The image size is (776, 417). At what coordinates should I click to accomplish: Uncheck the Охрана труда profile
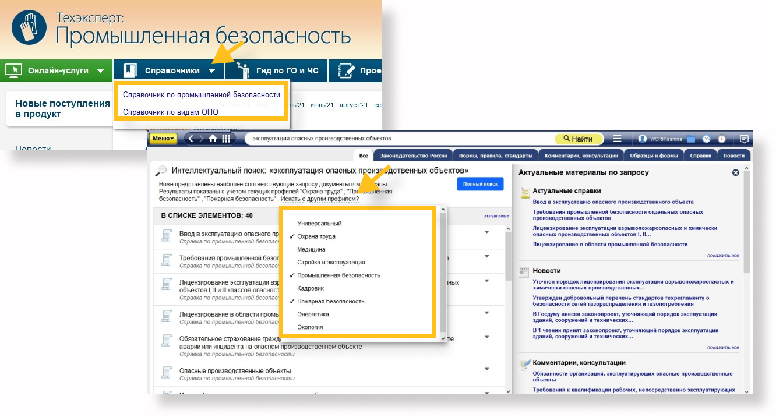[x=316, y=236]
